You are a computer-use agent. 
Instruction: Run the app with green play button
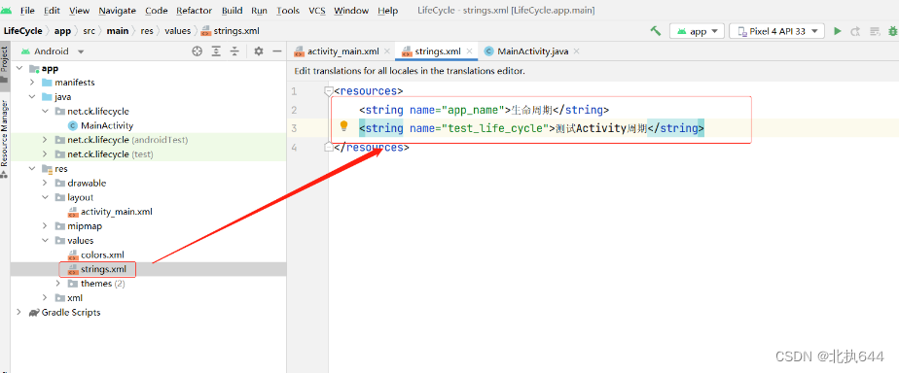tap(838, 31)
